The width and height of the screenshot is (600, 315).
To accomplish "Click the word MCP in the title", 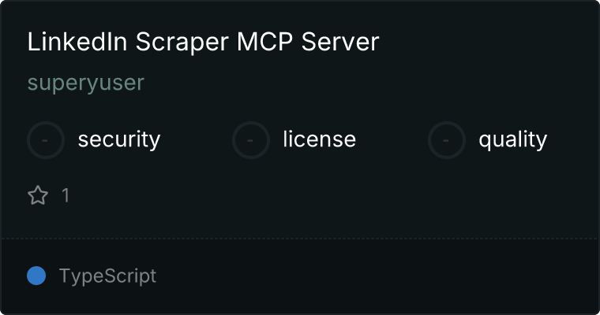I will point(264,42).
